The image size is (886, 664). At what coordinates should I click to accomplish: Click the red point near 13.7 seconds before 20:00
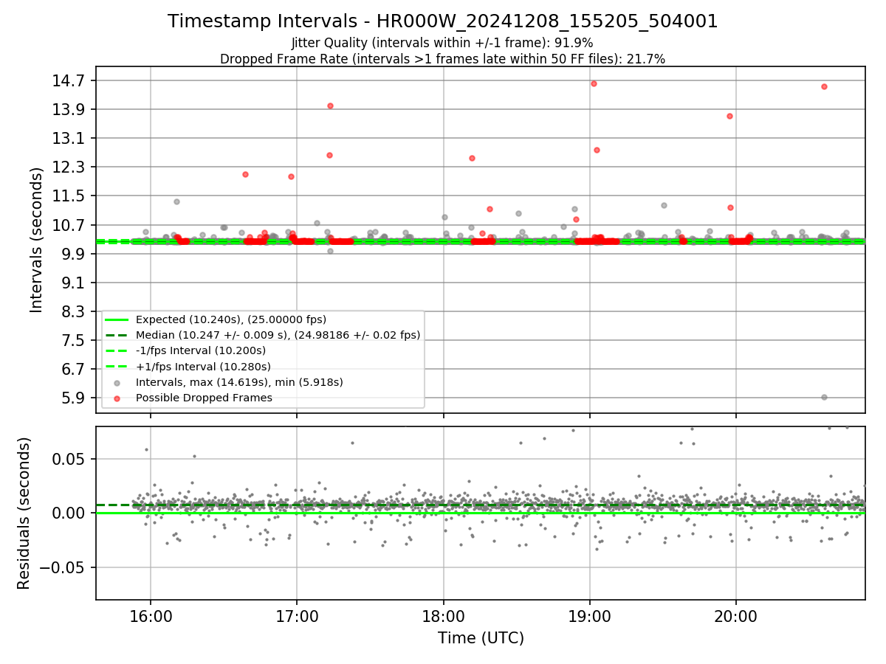[x=729, y=116]
